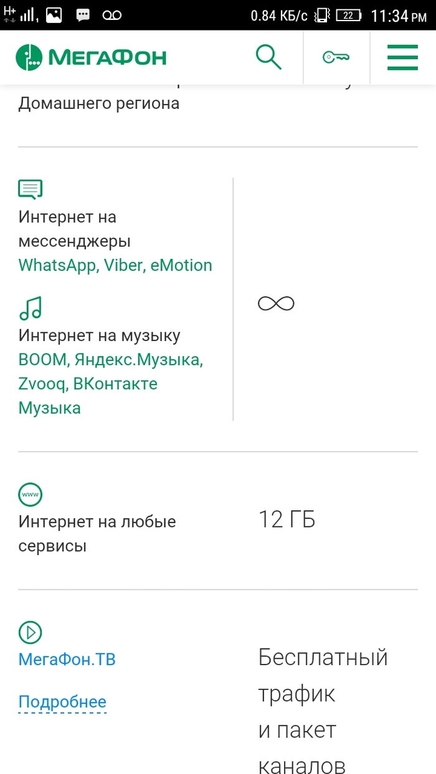Tap the messengers chat bubble icon

31,189
